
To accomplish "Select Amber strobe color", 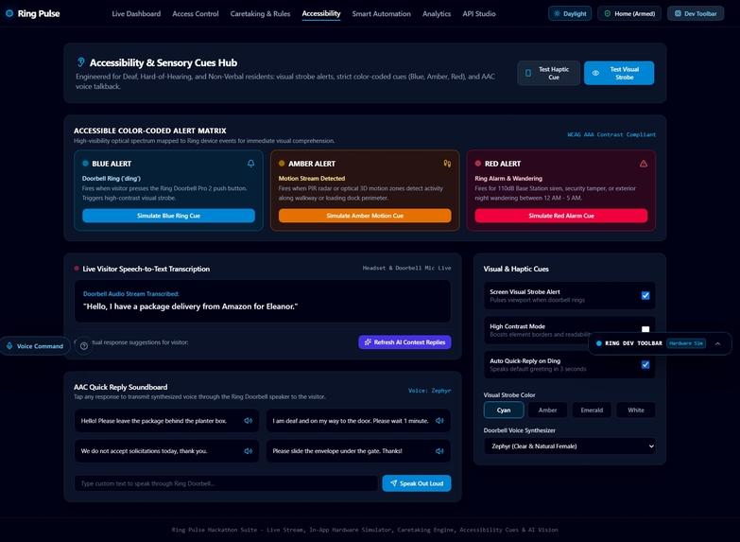I will click(x=548, y=410).
